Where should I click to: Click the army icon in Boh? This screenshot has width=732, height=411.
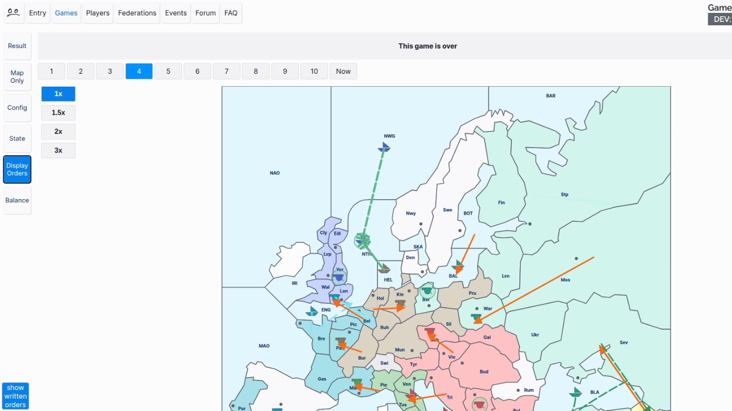(x=430, y=331)
